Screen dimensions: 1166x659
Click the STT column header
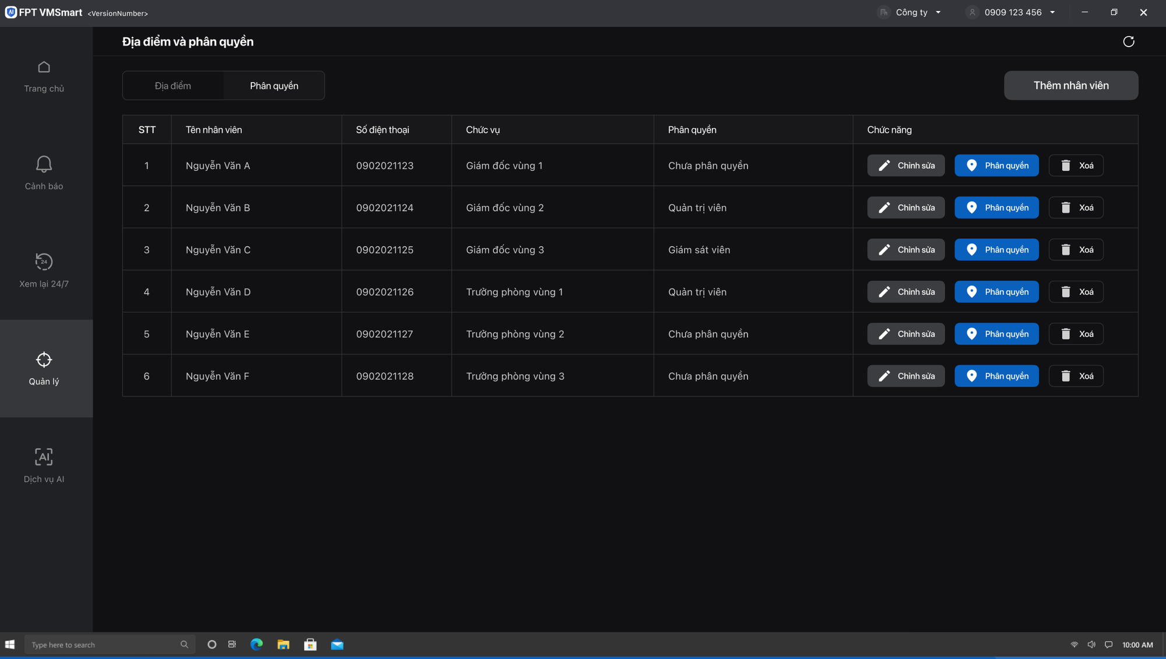pos(147,130)
